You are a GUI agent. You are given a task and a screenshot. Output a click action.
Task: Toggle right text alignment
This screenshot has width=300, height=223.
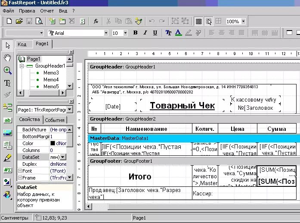232,33
